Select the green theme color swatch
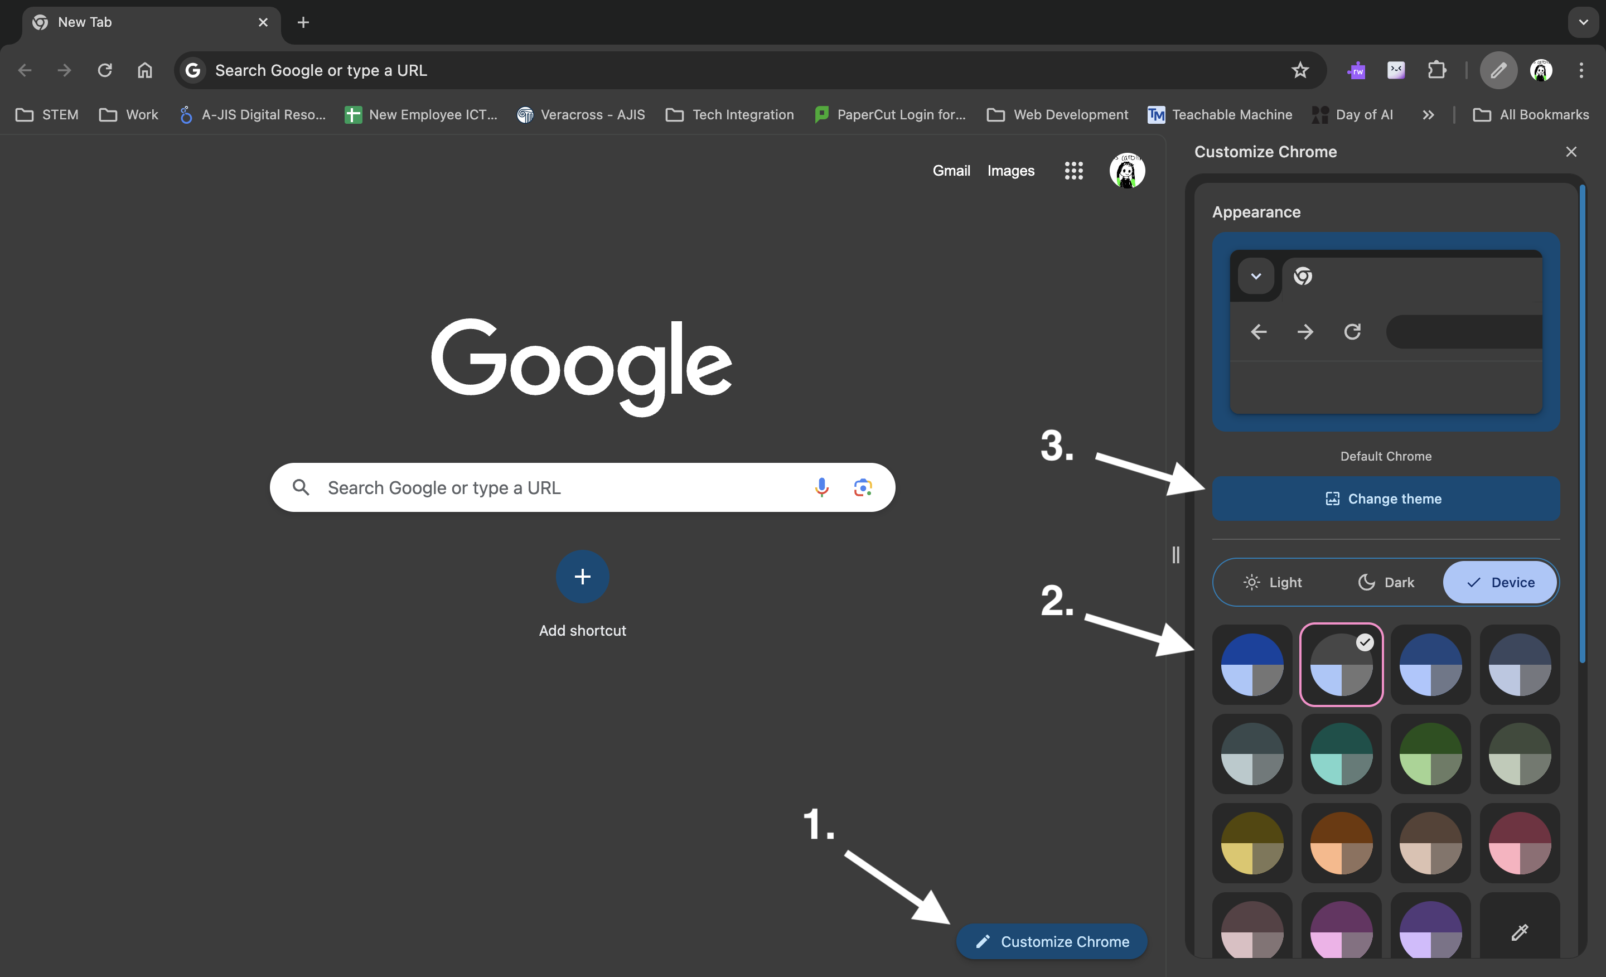The height and width of the screenshot is (977, 1606). (x=1430, y=754)
